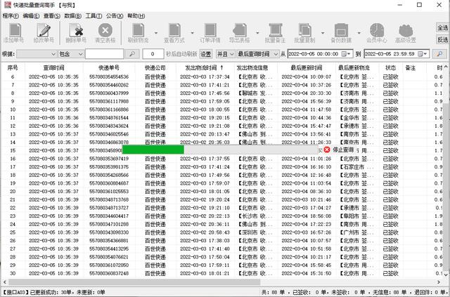
Task: Sort by the 发出物流时间 column header
Action: (x=205, y=67)
